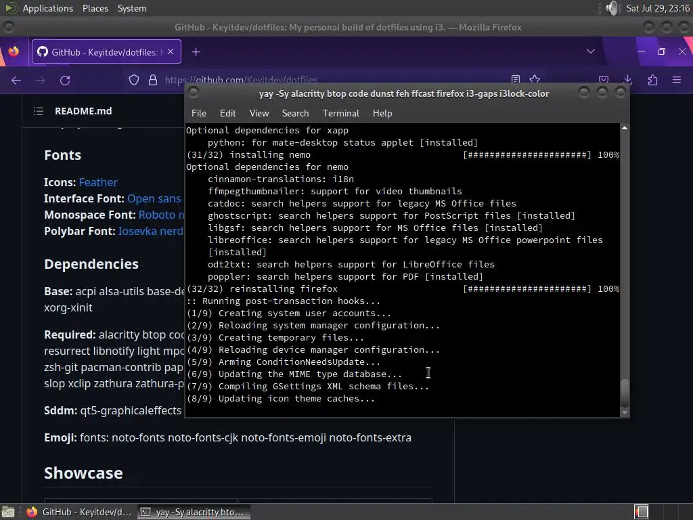Open README outline list icon
This screenshot has height=520, width=693.
click(39, 111)
